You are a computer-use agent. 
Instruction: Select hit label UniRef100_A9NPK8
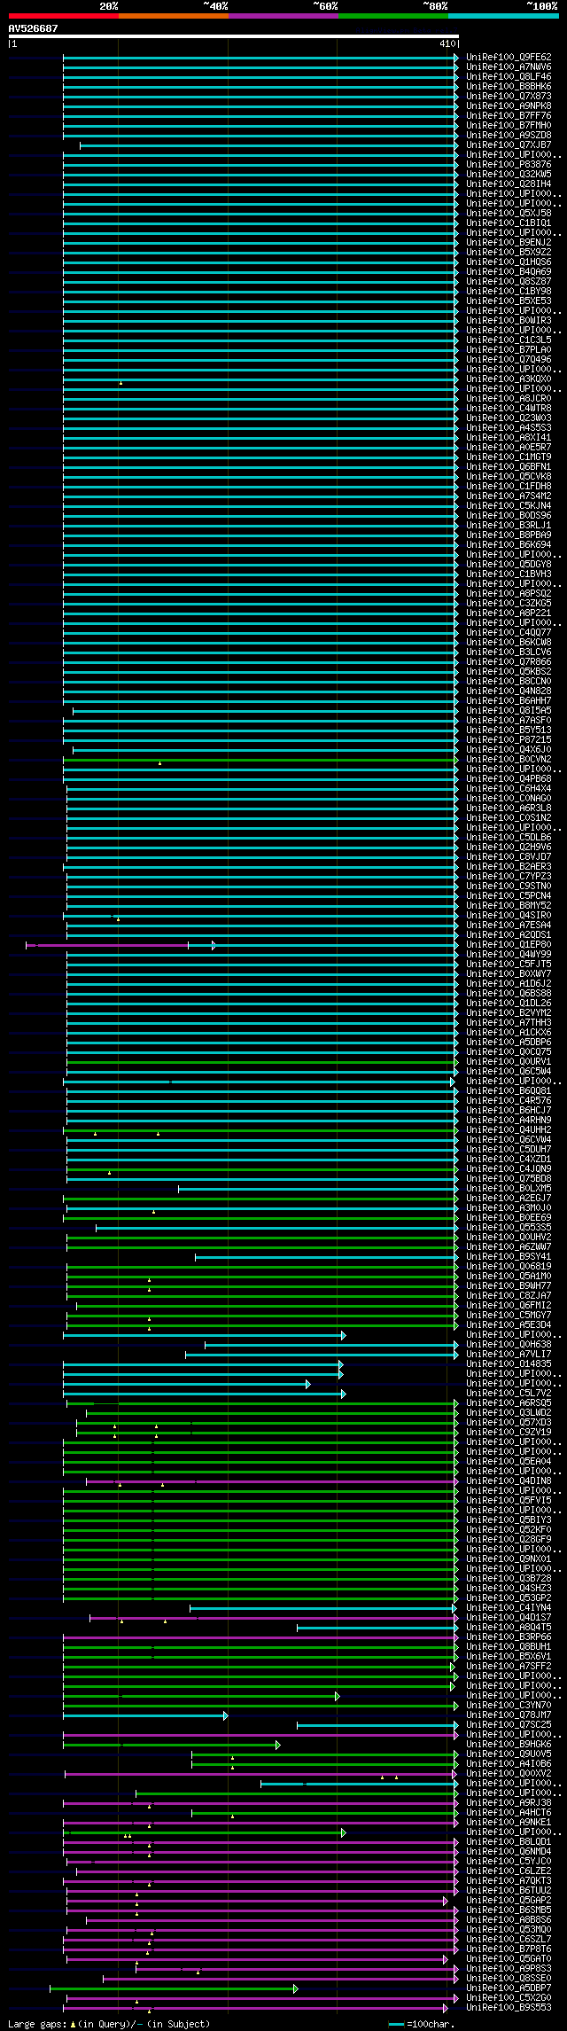point(509,106)
